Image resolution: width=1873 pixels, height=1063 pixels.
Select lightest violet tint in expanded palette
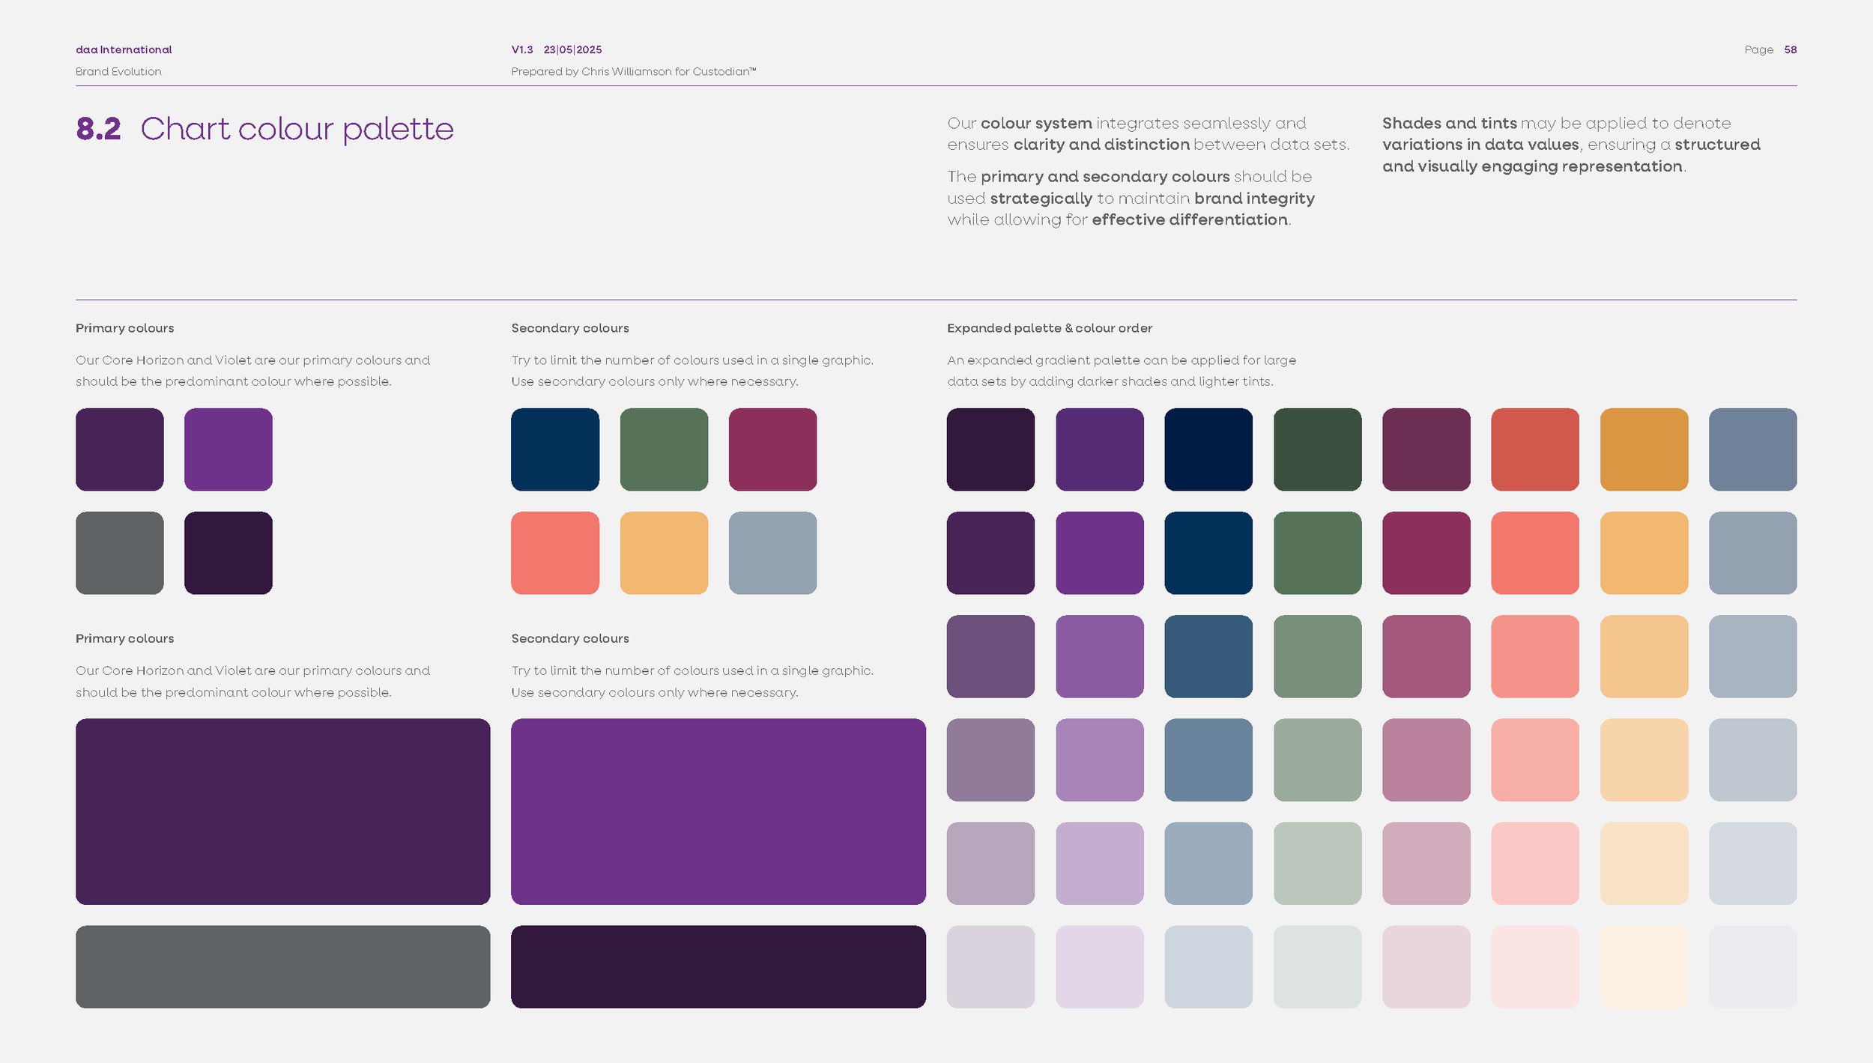[x=1100, y=966]
